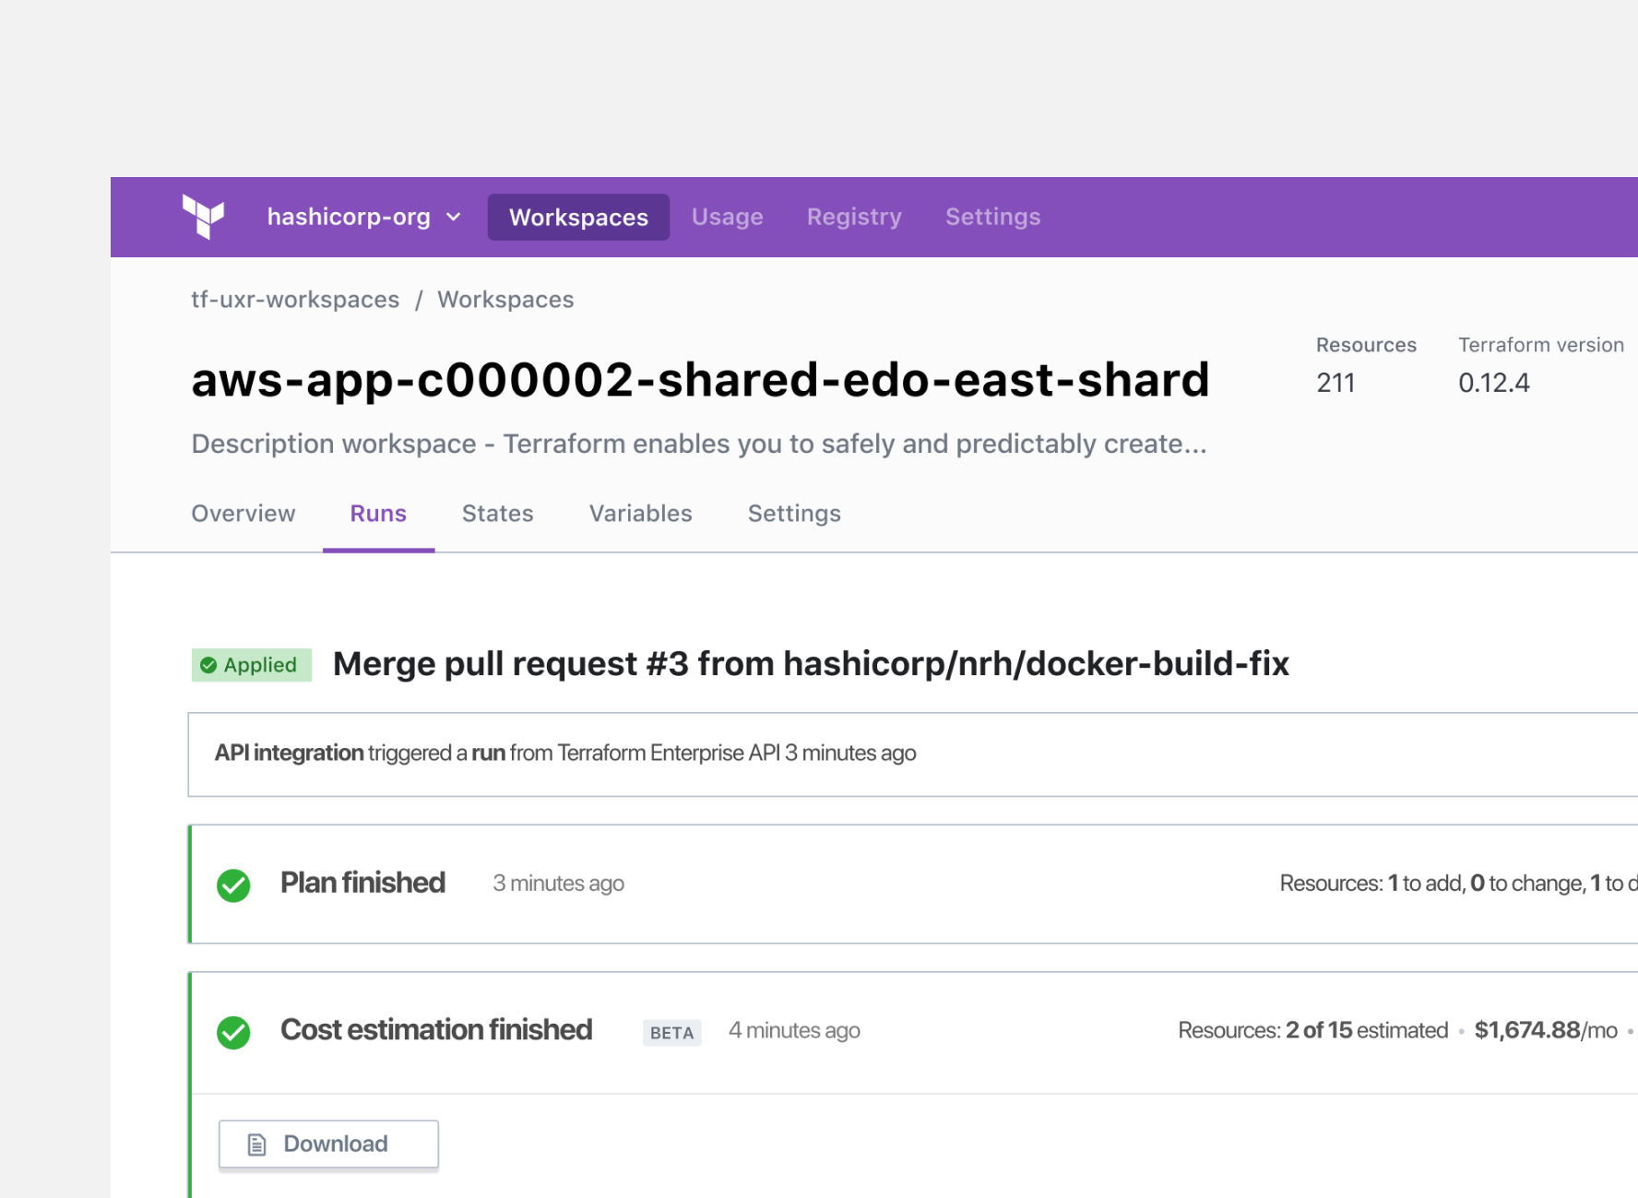
Task: Click the chevron arrow beside hashicorp-org
Action: point(453,218)
